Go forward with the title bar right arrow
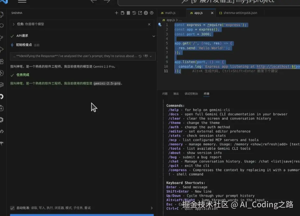 tap(107, 1)
